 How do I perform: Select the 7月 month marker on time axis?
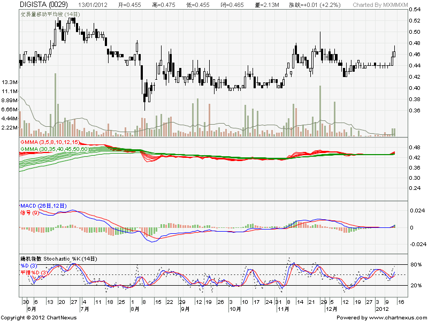click(85, 309)
